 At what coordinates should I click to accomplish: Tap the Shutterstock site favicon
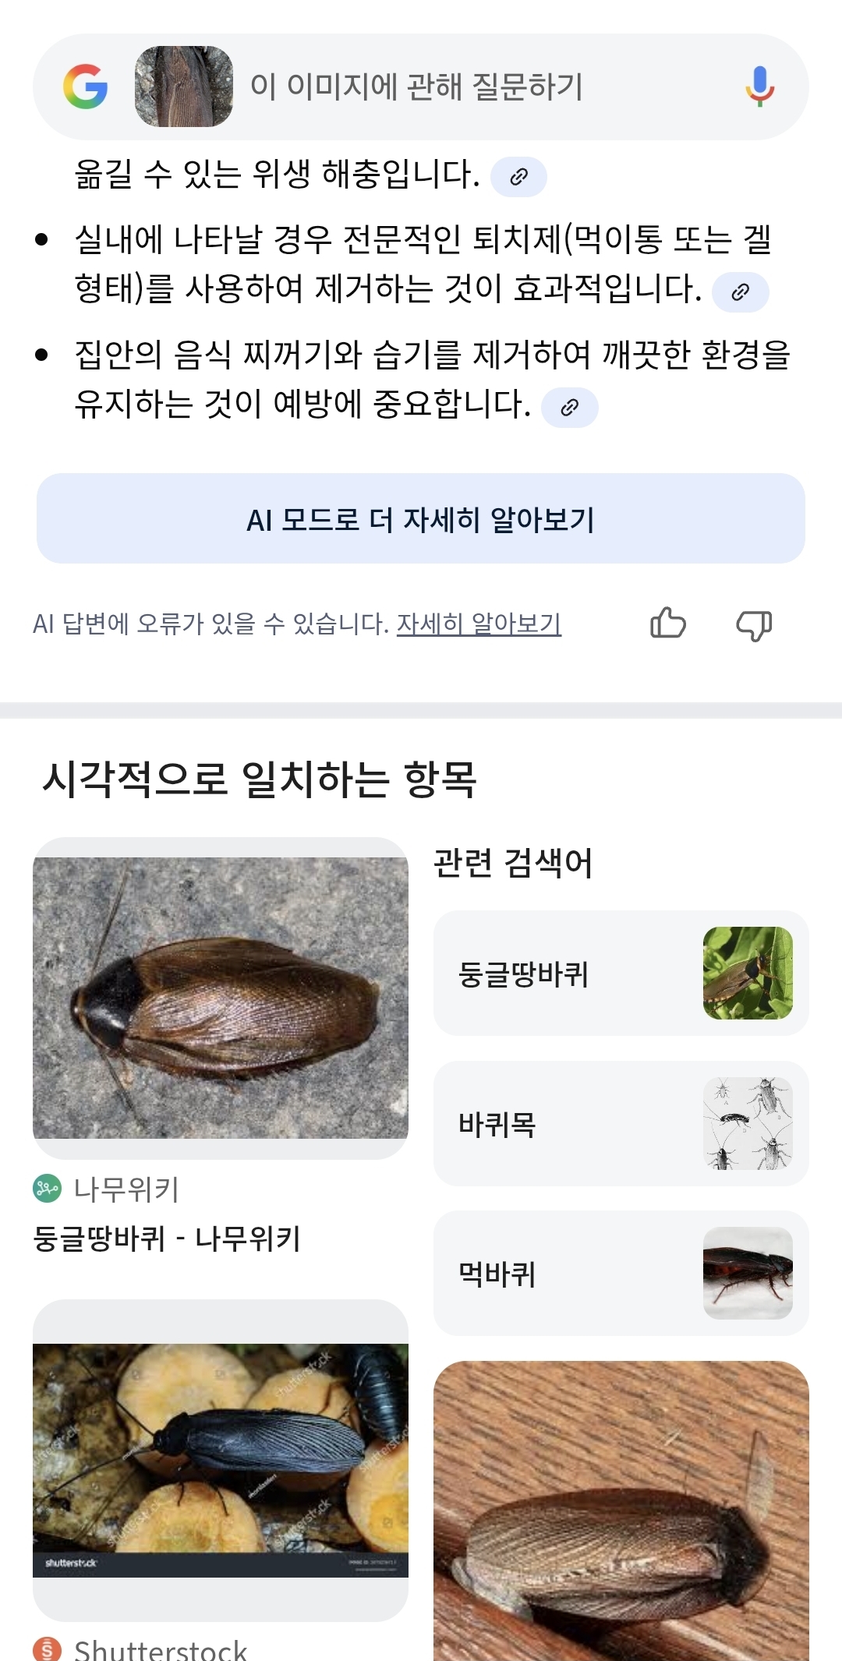pos(47,1649)
